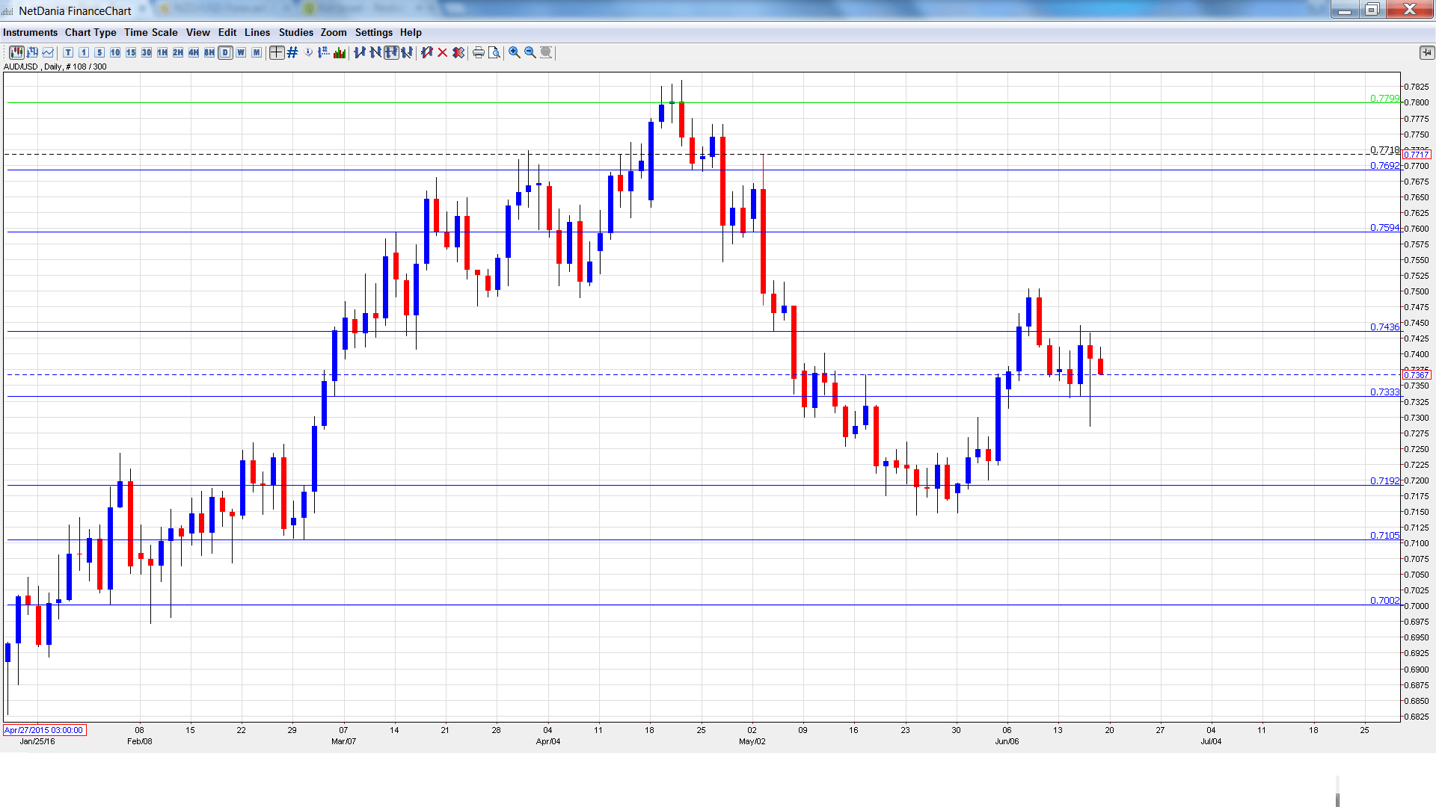Click the Apr/27/2015 date label box
Image resolution: width=1436 pixels, height=807 pixels.
point(44,730)
